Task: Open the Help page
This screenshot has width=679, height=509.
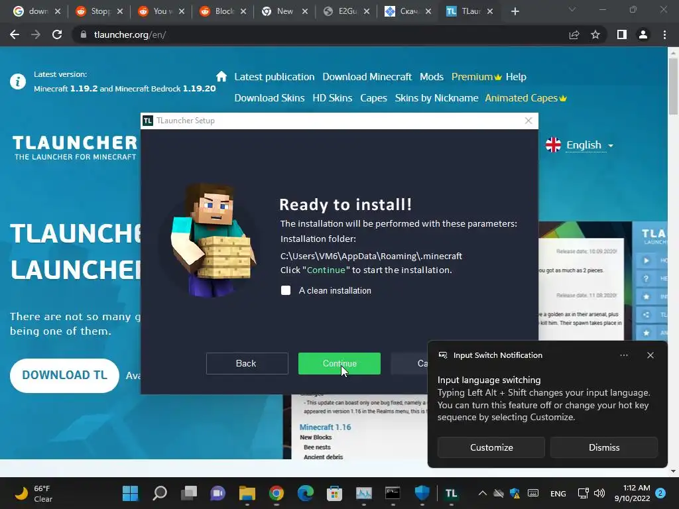Action: [x=516, y=77]
